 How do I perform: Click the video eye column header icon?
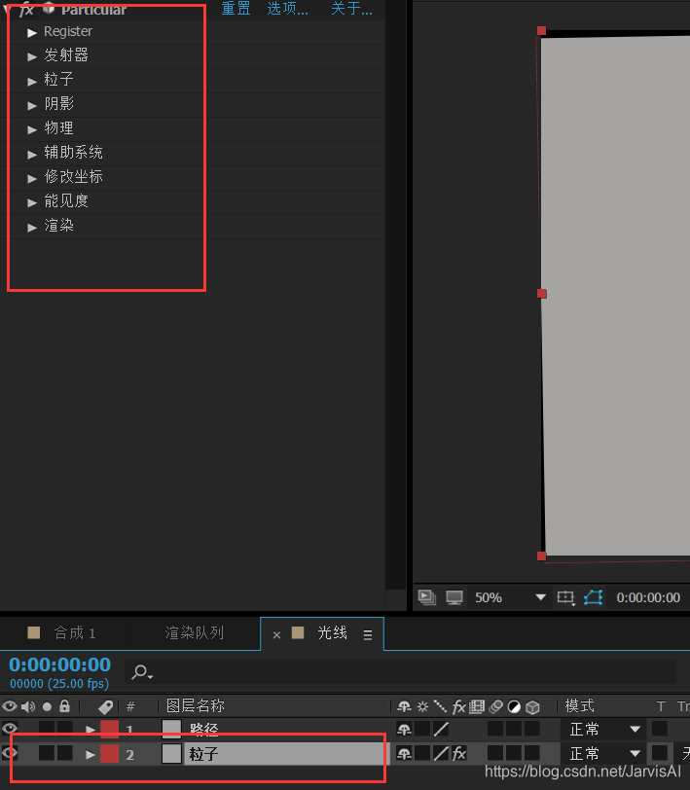point(10,706)
